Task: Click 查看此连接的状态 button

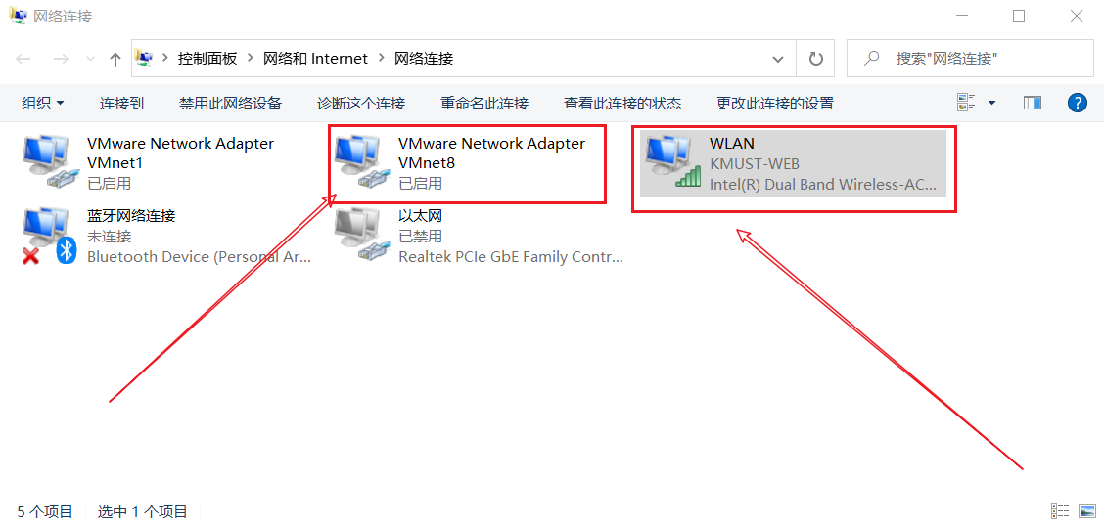Action: 622,104
